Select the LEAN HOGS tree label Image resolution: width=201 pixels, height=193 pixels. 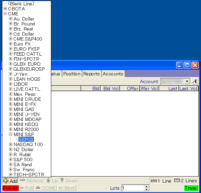27,79
